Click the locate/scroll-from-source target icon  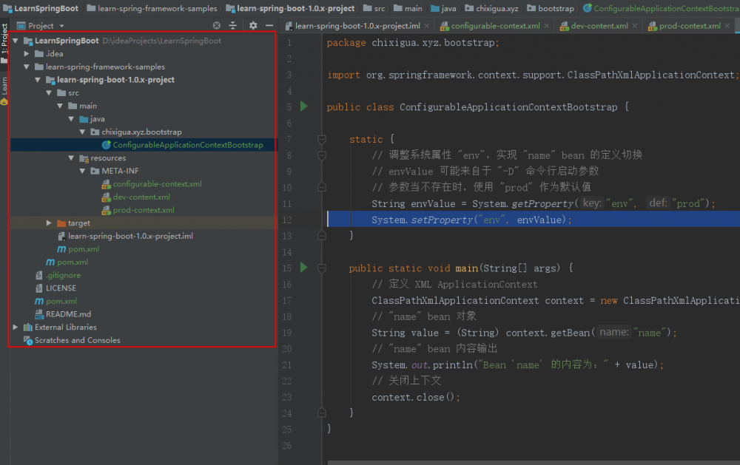tap(217, 25)
